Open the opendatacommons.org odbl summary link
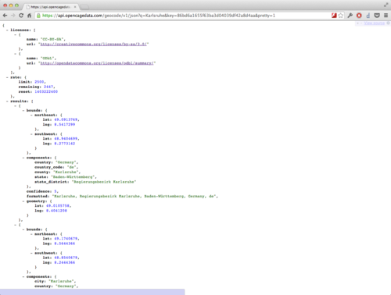Screen dimensions: 391x295 point(97,63)
